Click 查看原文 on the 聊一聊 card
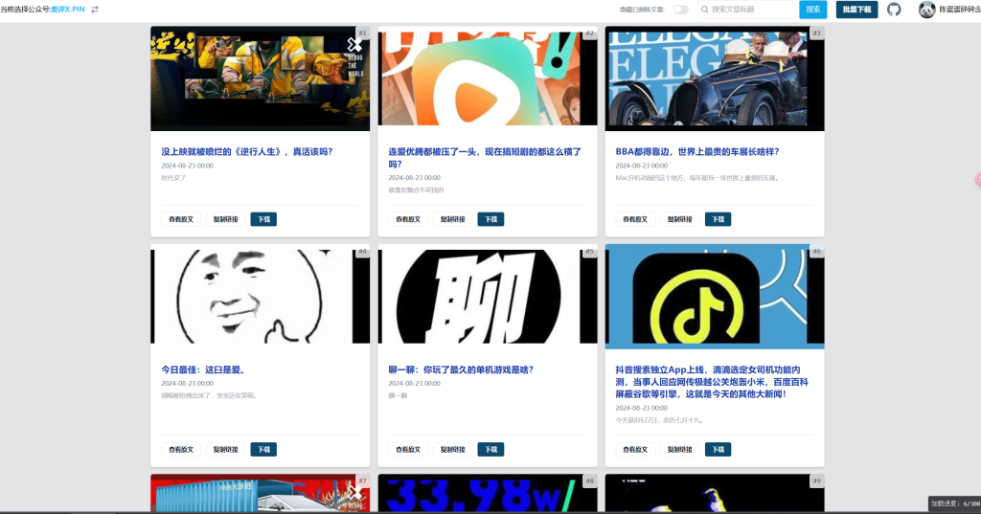 pos(408,450)
